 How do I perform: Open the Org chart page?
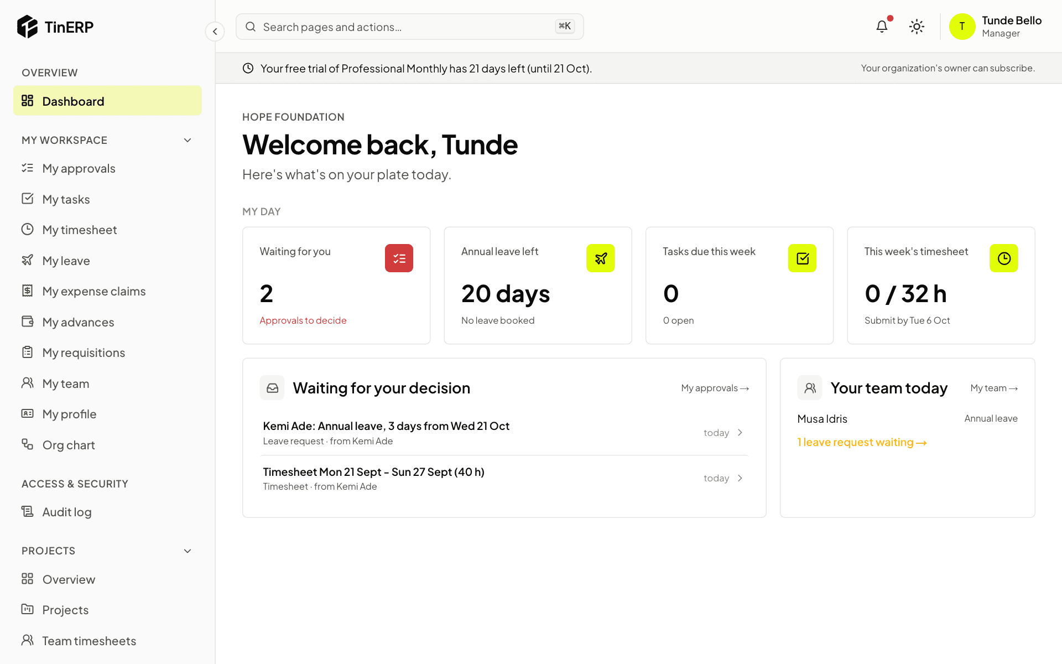click(x=107, y=444)
